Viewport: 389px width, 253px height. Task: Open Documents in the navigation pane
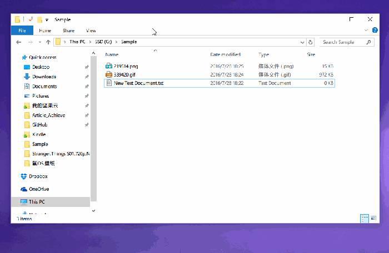pyautogui.click(x=44, y=86)
